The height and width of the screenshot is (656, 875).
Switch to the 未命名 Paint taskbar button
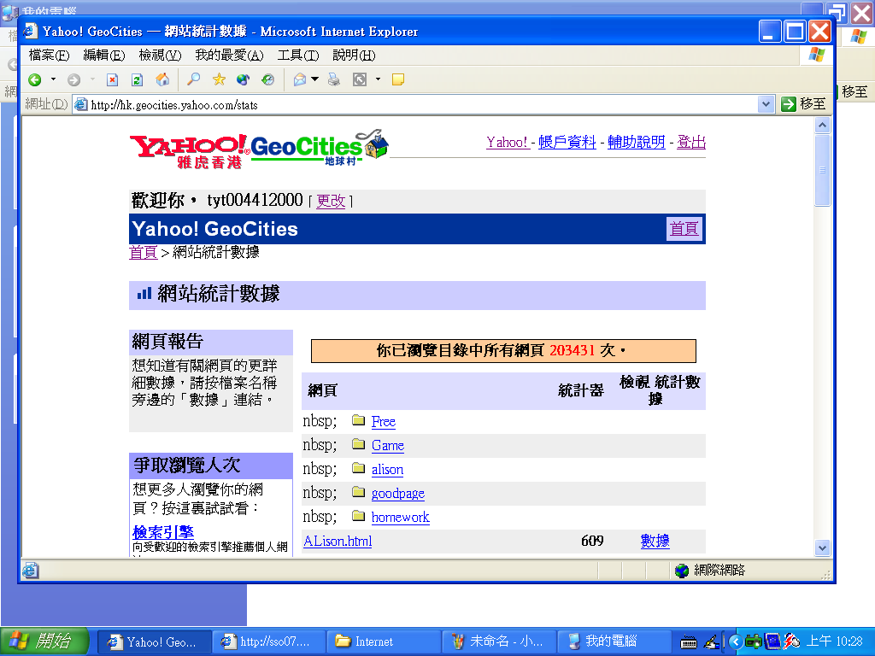pos(499,641)
